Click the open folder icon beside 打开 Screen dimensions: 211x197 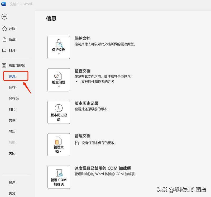[4, 50]
